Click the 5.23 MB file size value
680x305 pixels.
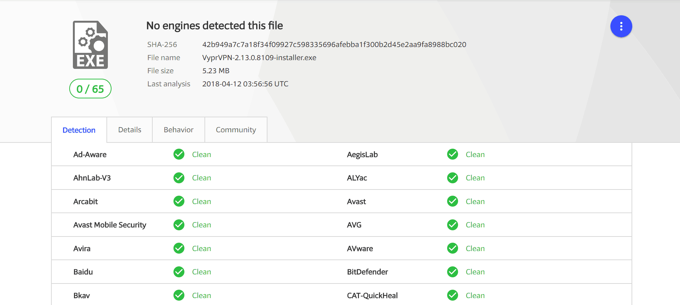click(216, 71)
